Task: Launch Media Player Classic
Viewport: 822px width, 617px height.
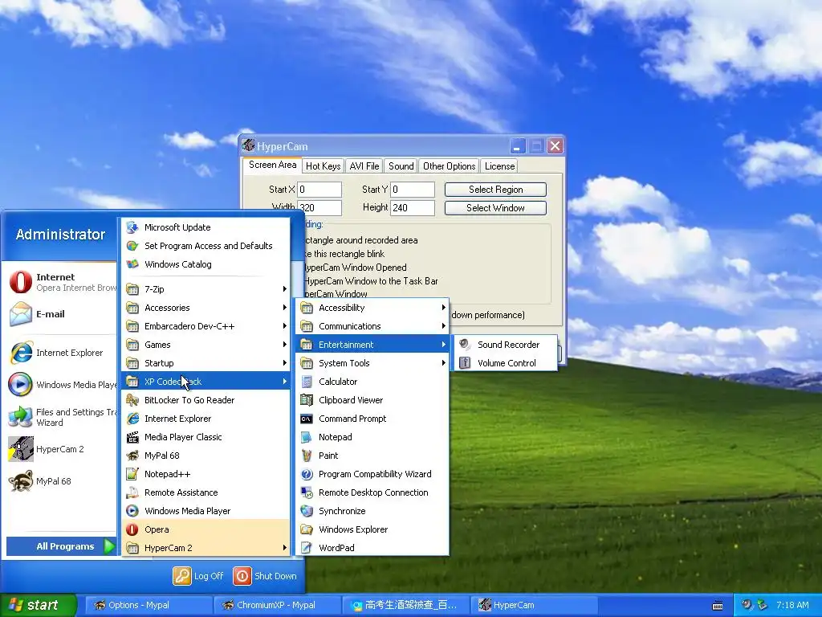Action: 206,437
